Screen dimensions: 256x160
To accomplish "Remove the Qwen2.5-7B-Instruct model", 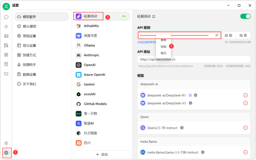I will tap(245, 128).
